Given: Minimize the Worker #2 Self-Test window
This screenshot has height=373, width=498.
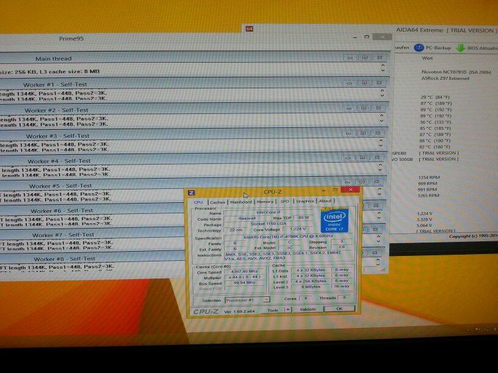Looking at the screenshot, I should coord(348,108).
